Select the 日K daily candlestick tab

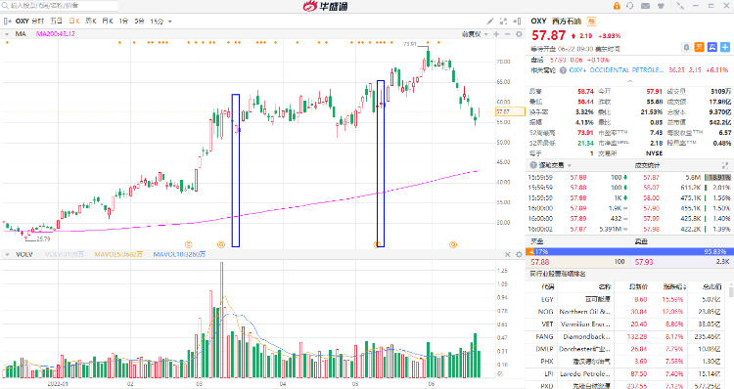74,22
